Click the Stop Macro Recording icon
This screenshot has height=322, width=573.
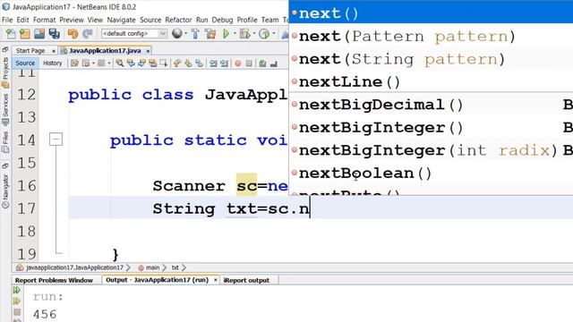coord(249,64)
